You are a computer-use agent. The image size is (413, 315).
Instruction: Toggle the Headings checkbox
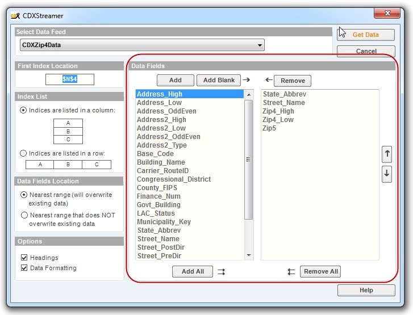(24, 257)
